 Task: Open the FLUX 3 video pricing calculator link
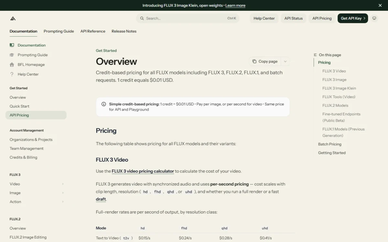pyautogui.click(x=143, y=171)
